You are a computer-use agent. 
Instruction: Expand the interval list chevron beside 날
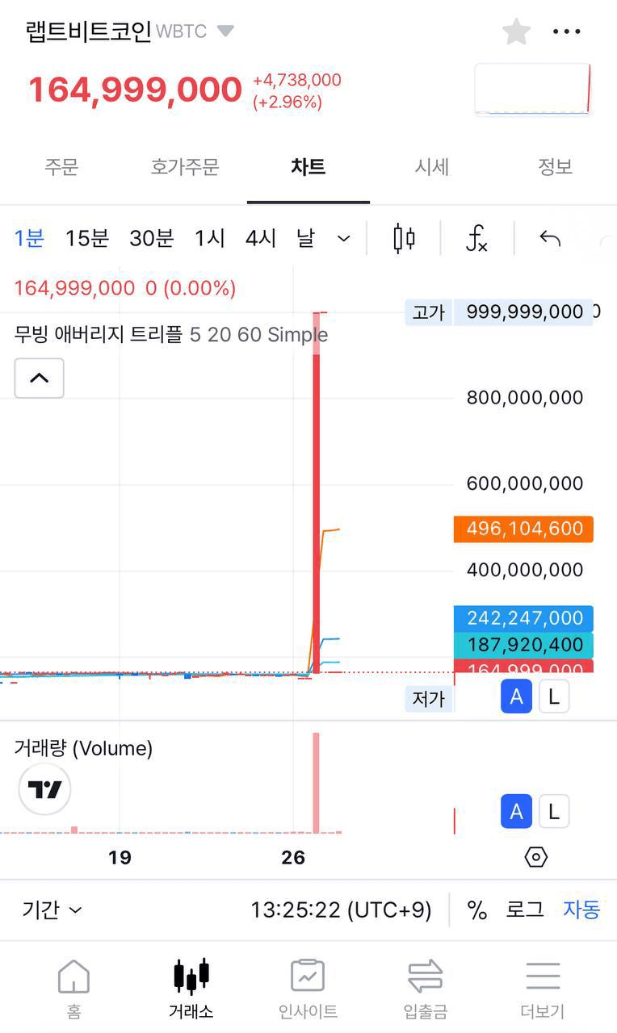343,239
